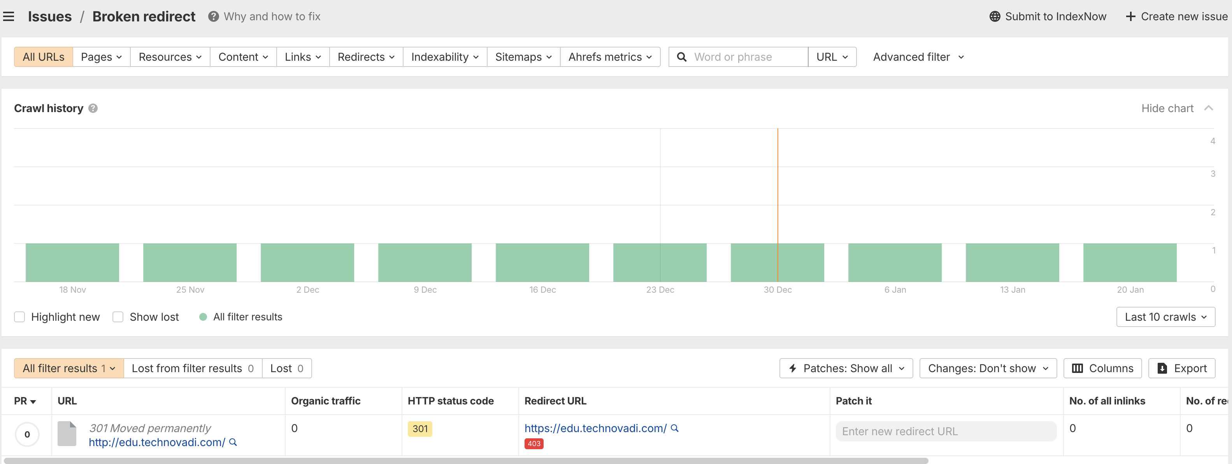This screenshot has height=464, width=1232.
Task: Click the Patch it column header
Action: 854,401
